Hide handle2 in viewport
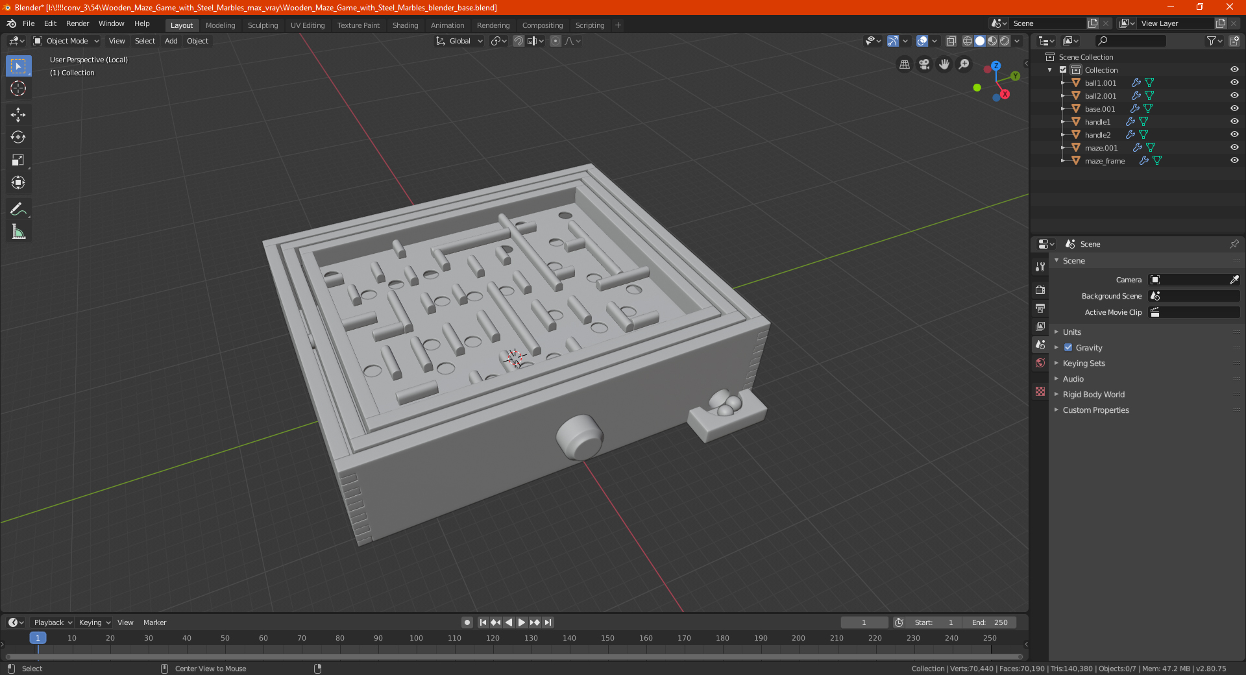 1234,134
